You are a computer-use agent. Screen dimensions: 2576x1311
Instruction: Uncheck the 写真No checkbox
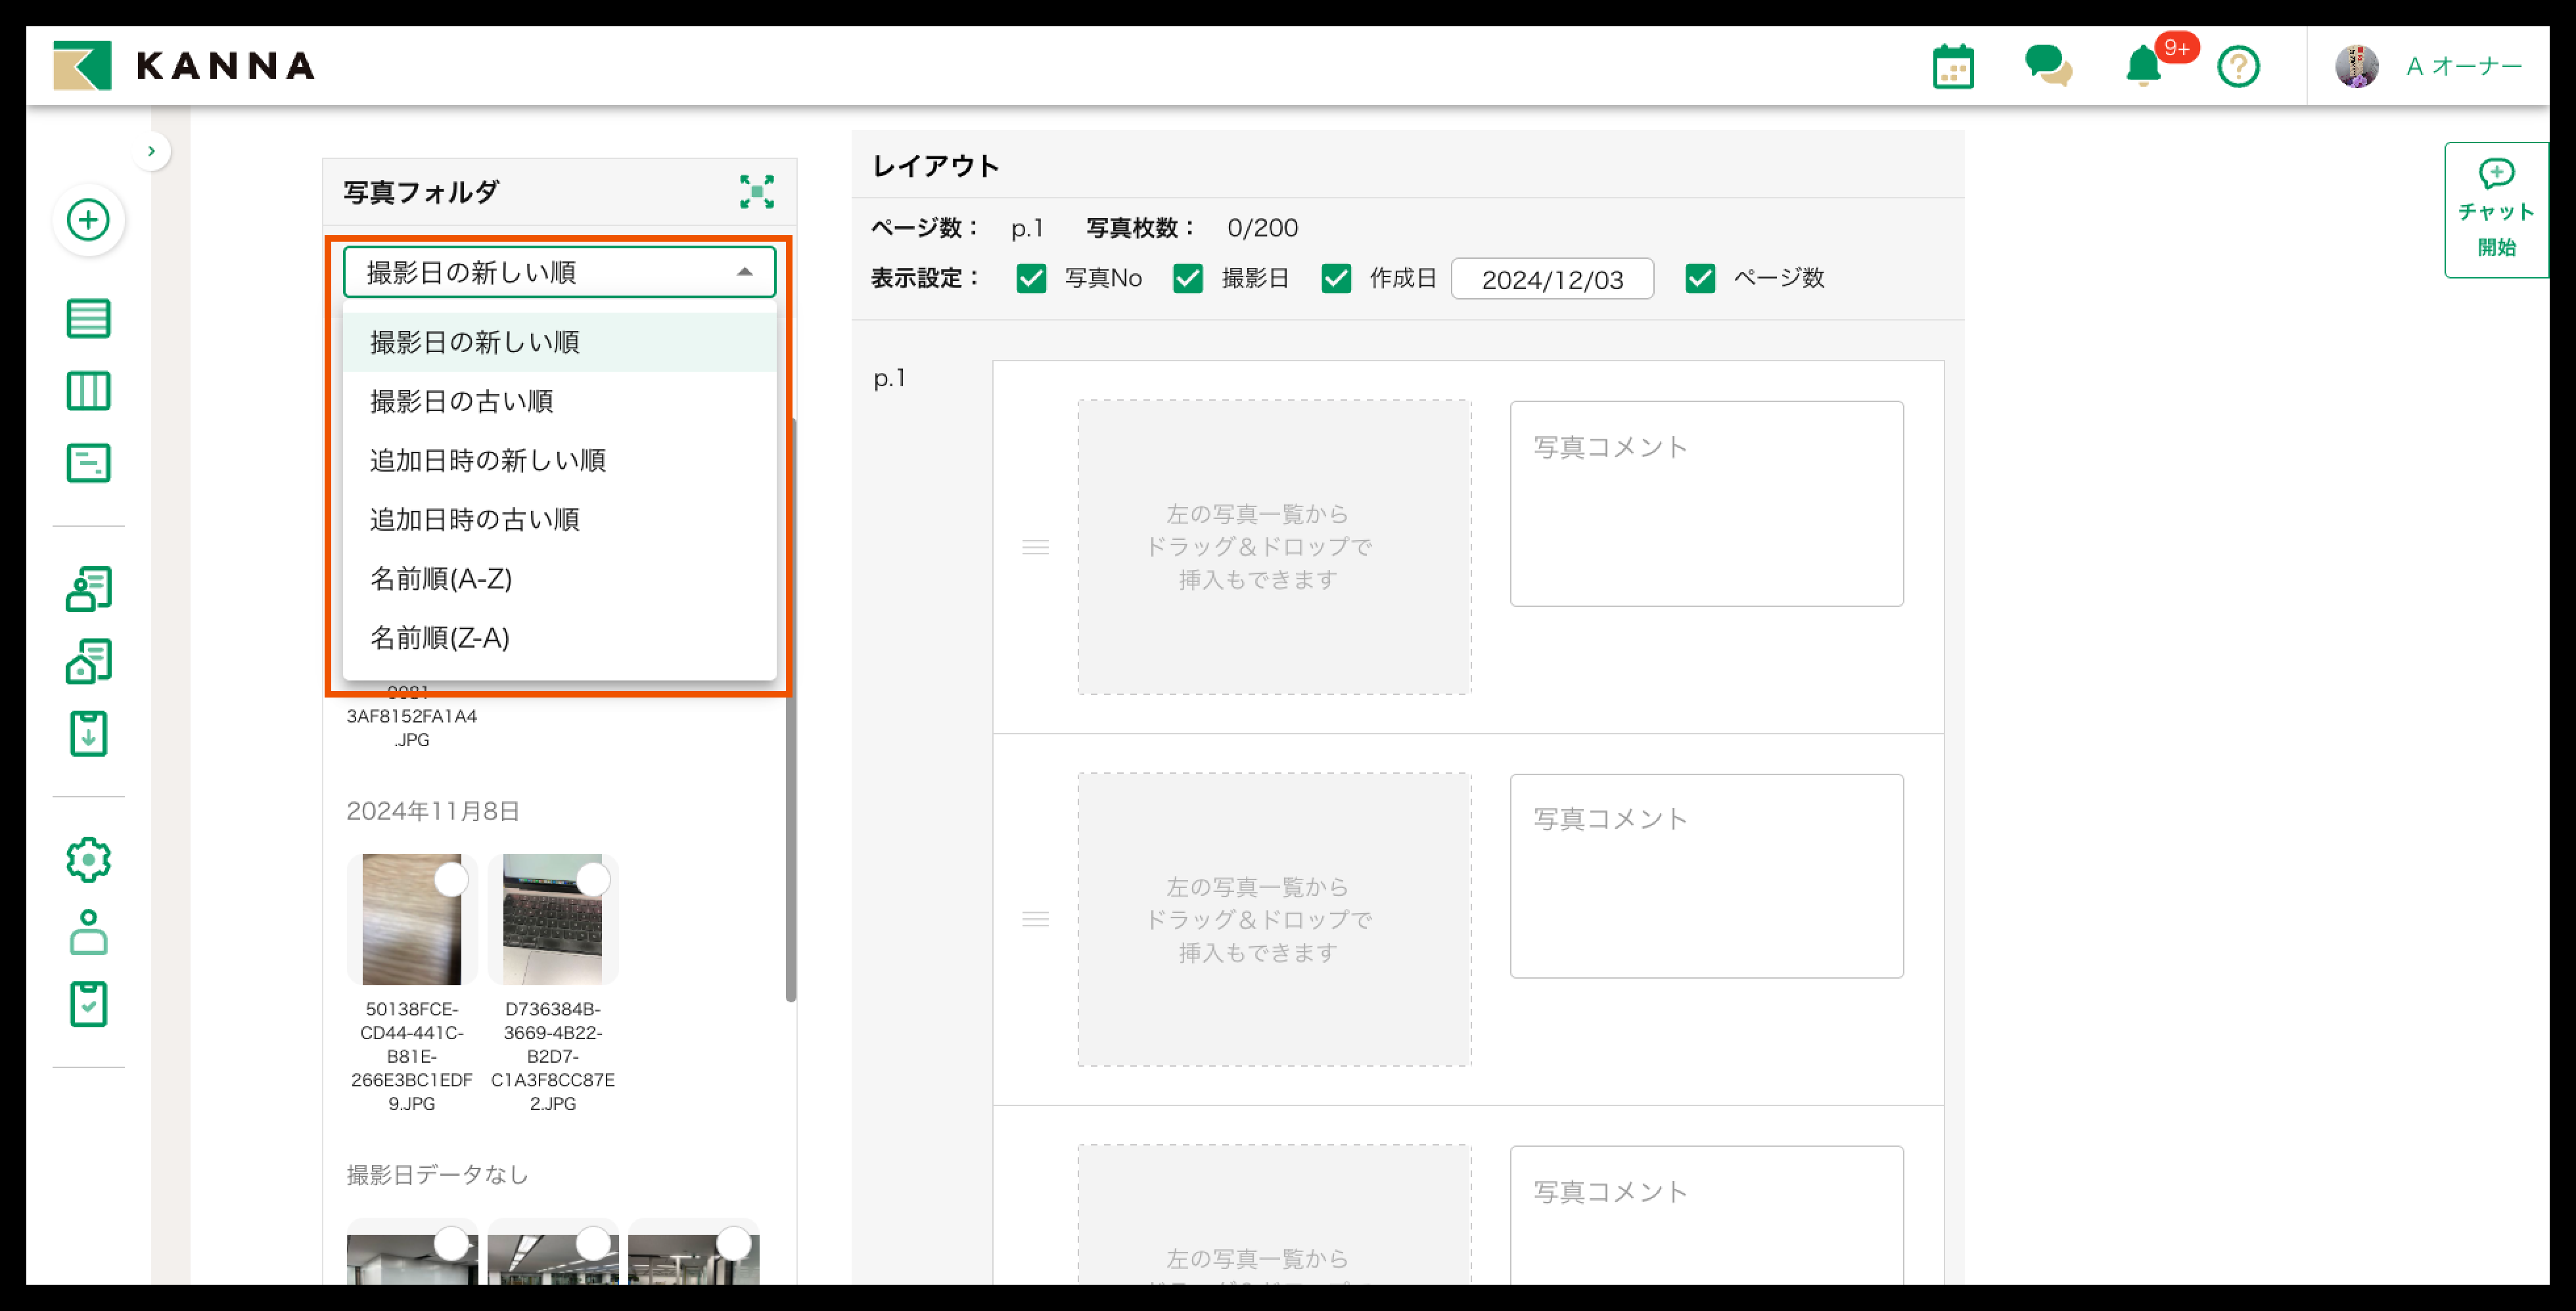tap(1031, 278)
